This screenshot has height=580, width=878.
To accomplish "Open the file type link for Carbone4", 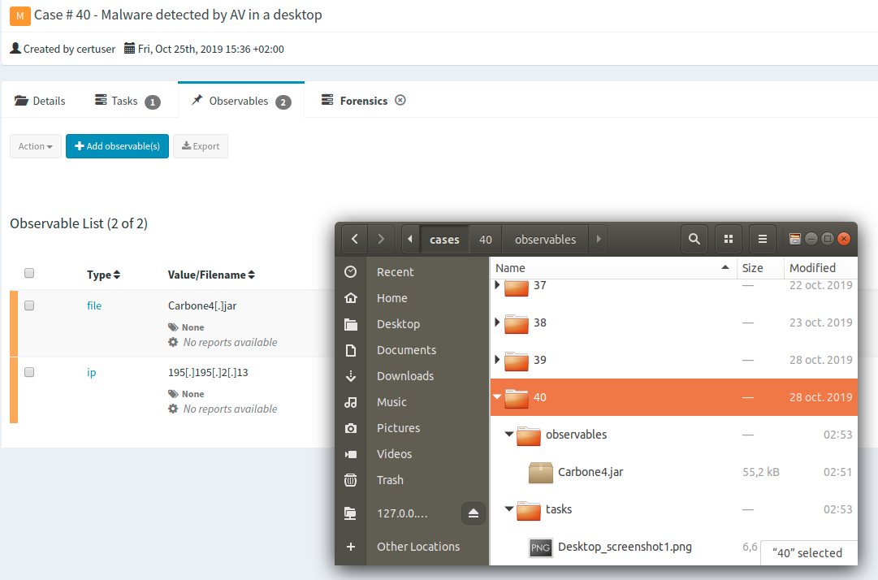I will coord(96,305).
